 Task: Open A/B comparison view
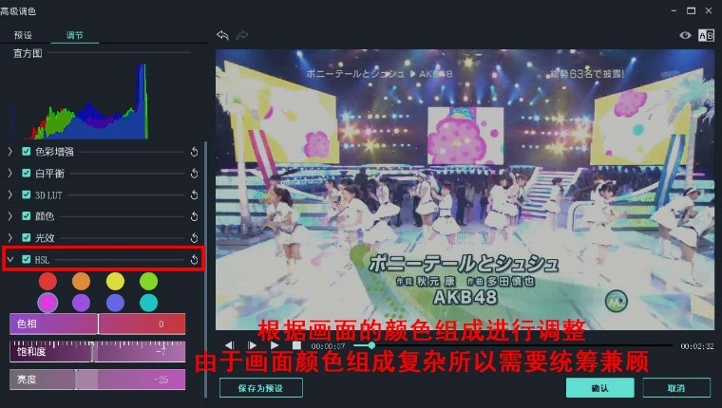[x=706, y=35]
